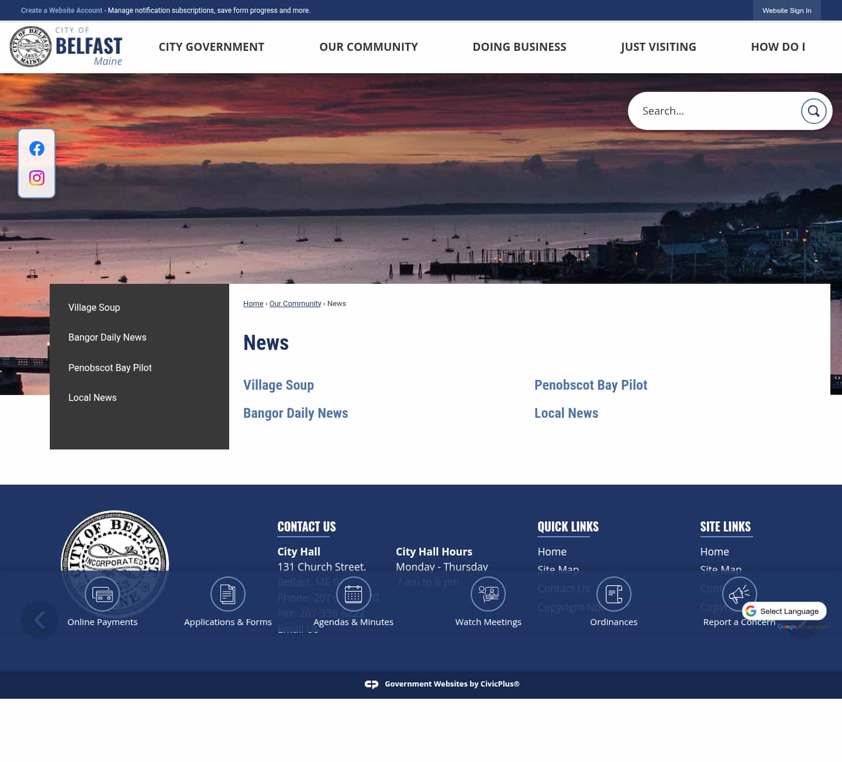Open the Select Language dropdown
Image resolution: width=842 pixels, height=762 pixels.
coord(784,610)
